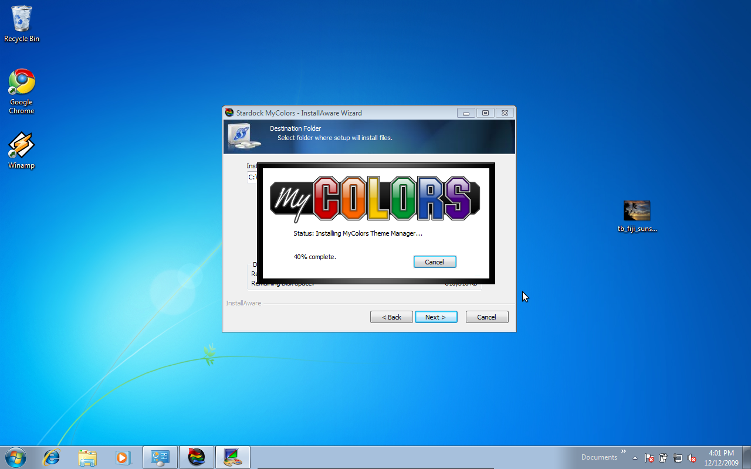Click the MyColors icon in the wizard title bar
The width and height of the screenshot is (751, 469).
(x=229, y=113)
